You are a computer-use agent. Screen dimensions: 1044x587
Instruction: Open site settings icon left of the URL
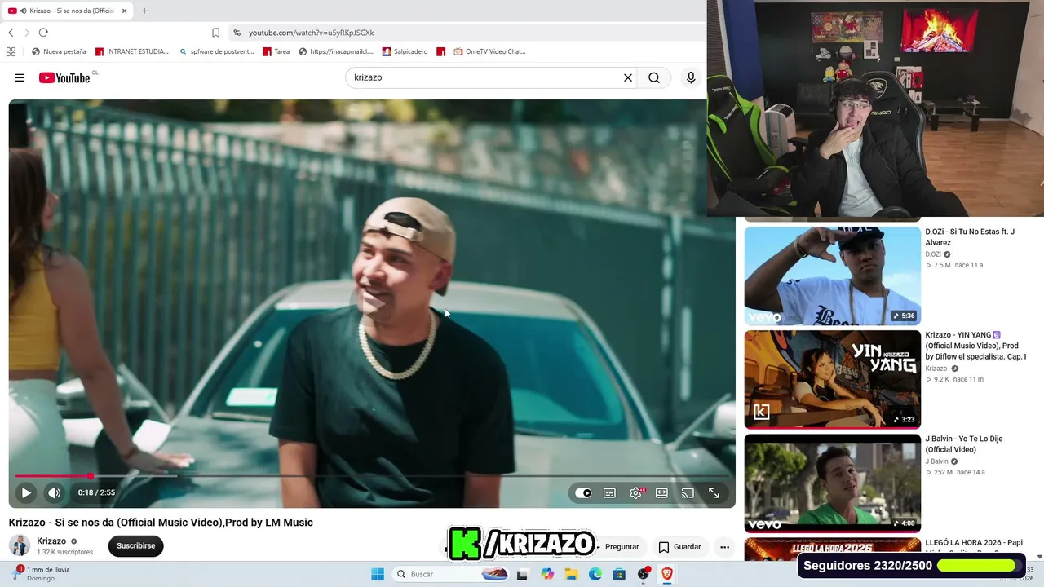point(237,33)
